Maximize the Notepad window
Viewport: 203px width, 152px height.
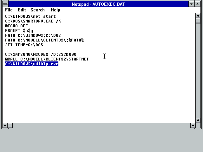[197, 4]
